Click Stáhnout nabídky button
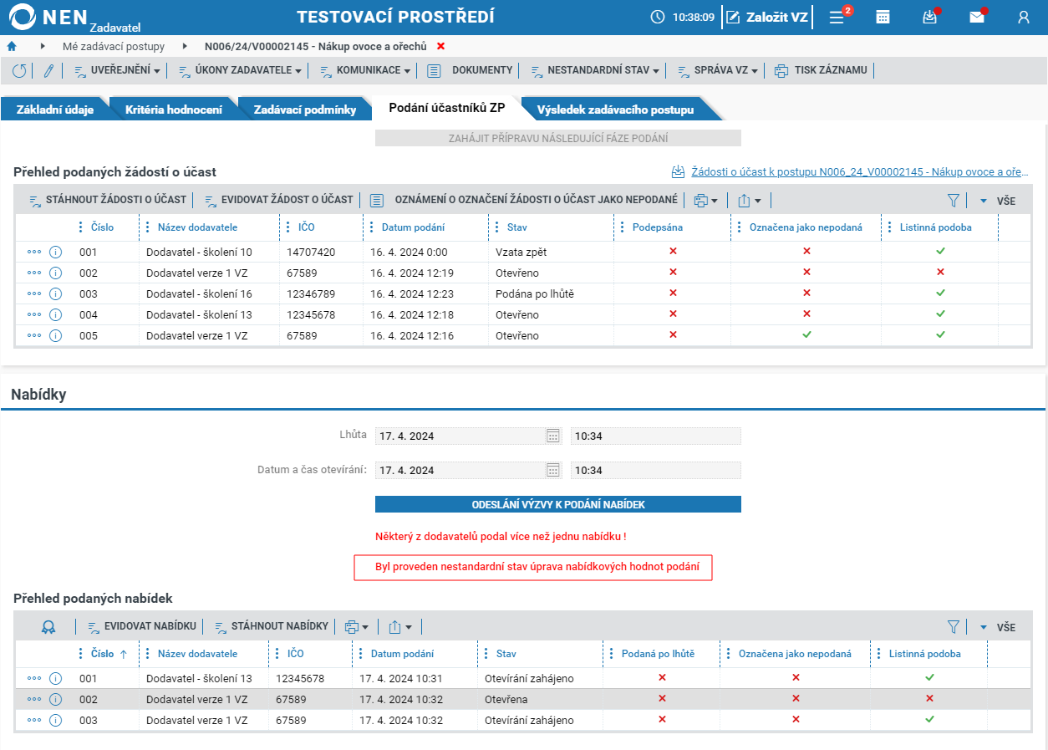 click(x=272, y=627)
